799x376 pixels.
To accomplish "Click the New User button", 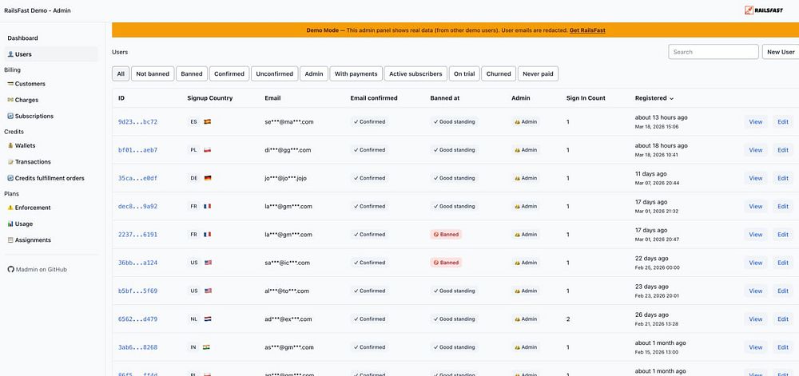I will (x=781, y=52).
